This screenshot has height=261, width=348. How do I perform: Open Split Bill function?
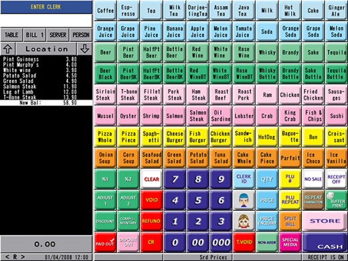(x=290, y=221)
